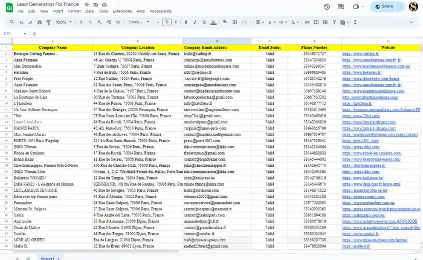Insert a chart
This screenshot has height=260, width=423.
325,22
